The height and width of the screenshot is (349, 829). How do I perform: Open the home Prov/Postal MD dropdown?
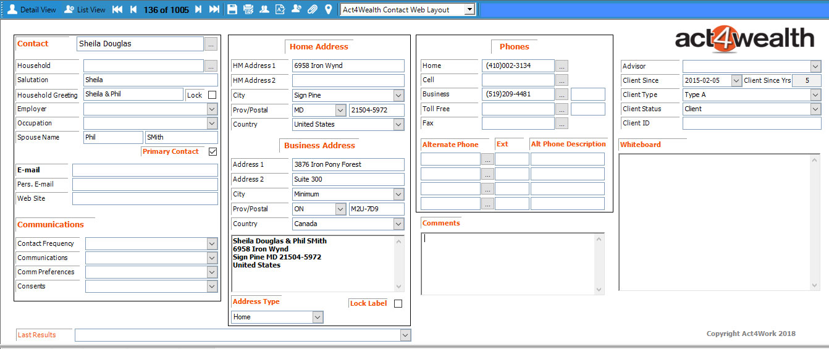click(x=340, y=110)
